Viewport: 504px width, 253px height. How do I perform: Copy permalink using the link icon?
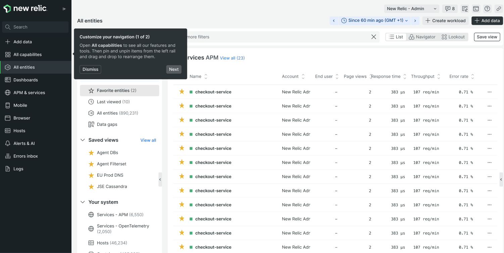499,9
